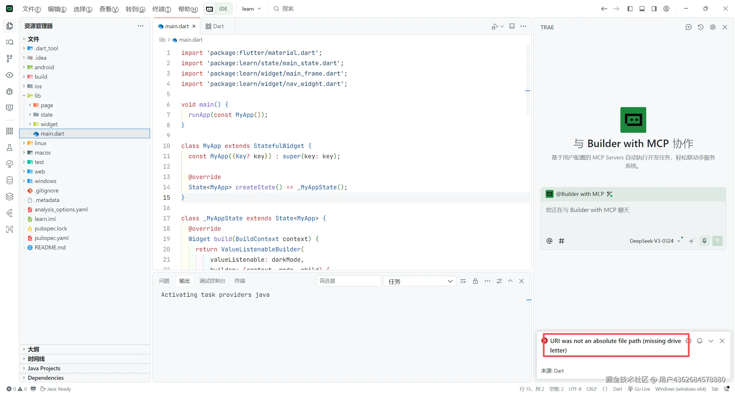This screenshot has width=735, height=393.
Task: Open the 任务 output channel dropdown
Action: [x=419, y=281]
